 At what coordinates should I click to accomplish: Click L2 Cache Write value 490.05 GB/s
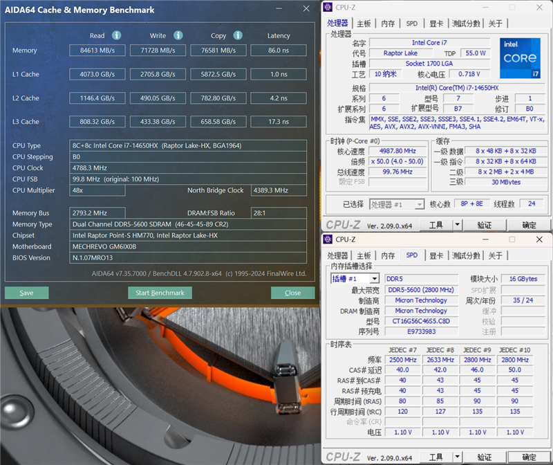[x=158, y=98]
